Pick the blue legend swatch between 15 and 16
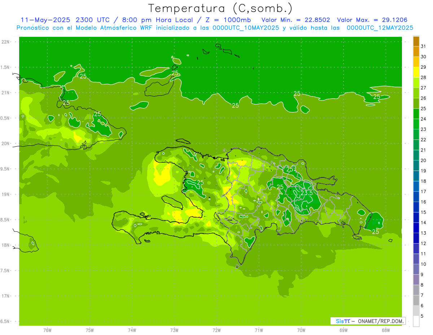 416,207
